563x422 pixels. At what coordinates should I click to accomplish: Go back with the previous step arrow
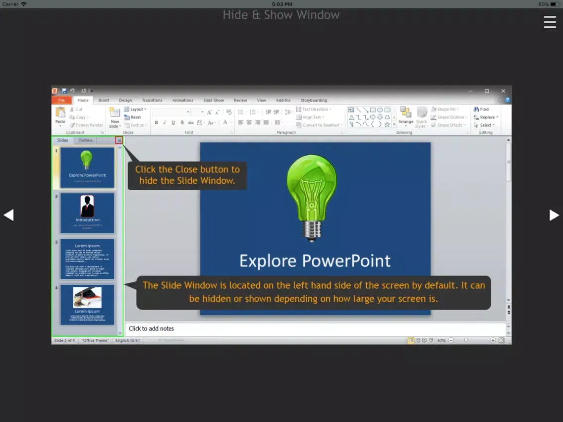click(x=8, y=215)
